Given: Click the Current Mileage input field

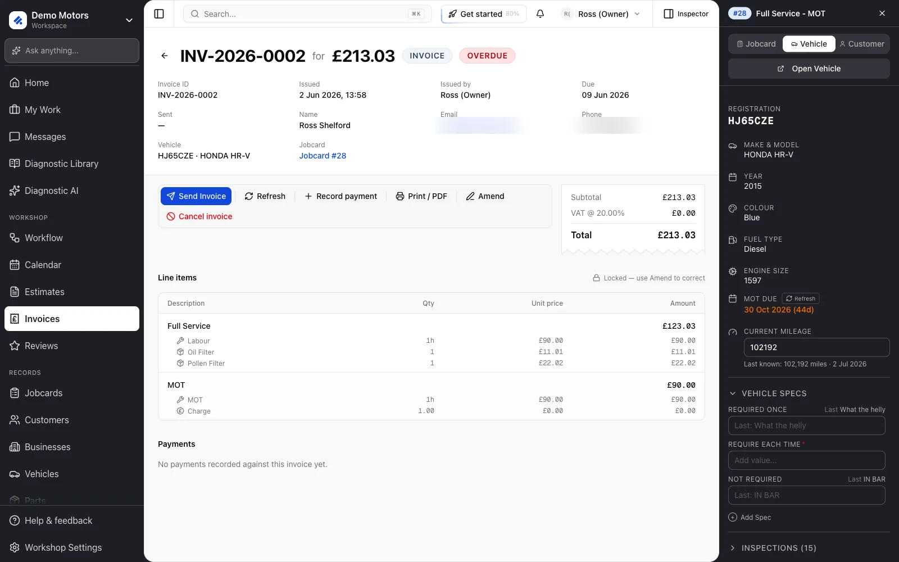Looking at the screenshot, I should pyautogui.click(x=816, y=347).
